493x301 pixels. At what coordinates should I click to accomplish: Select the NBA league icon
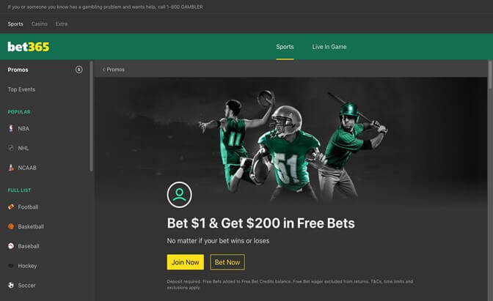[x=11, y=128]
